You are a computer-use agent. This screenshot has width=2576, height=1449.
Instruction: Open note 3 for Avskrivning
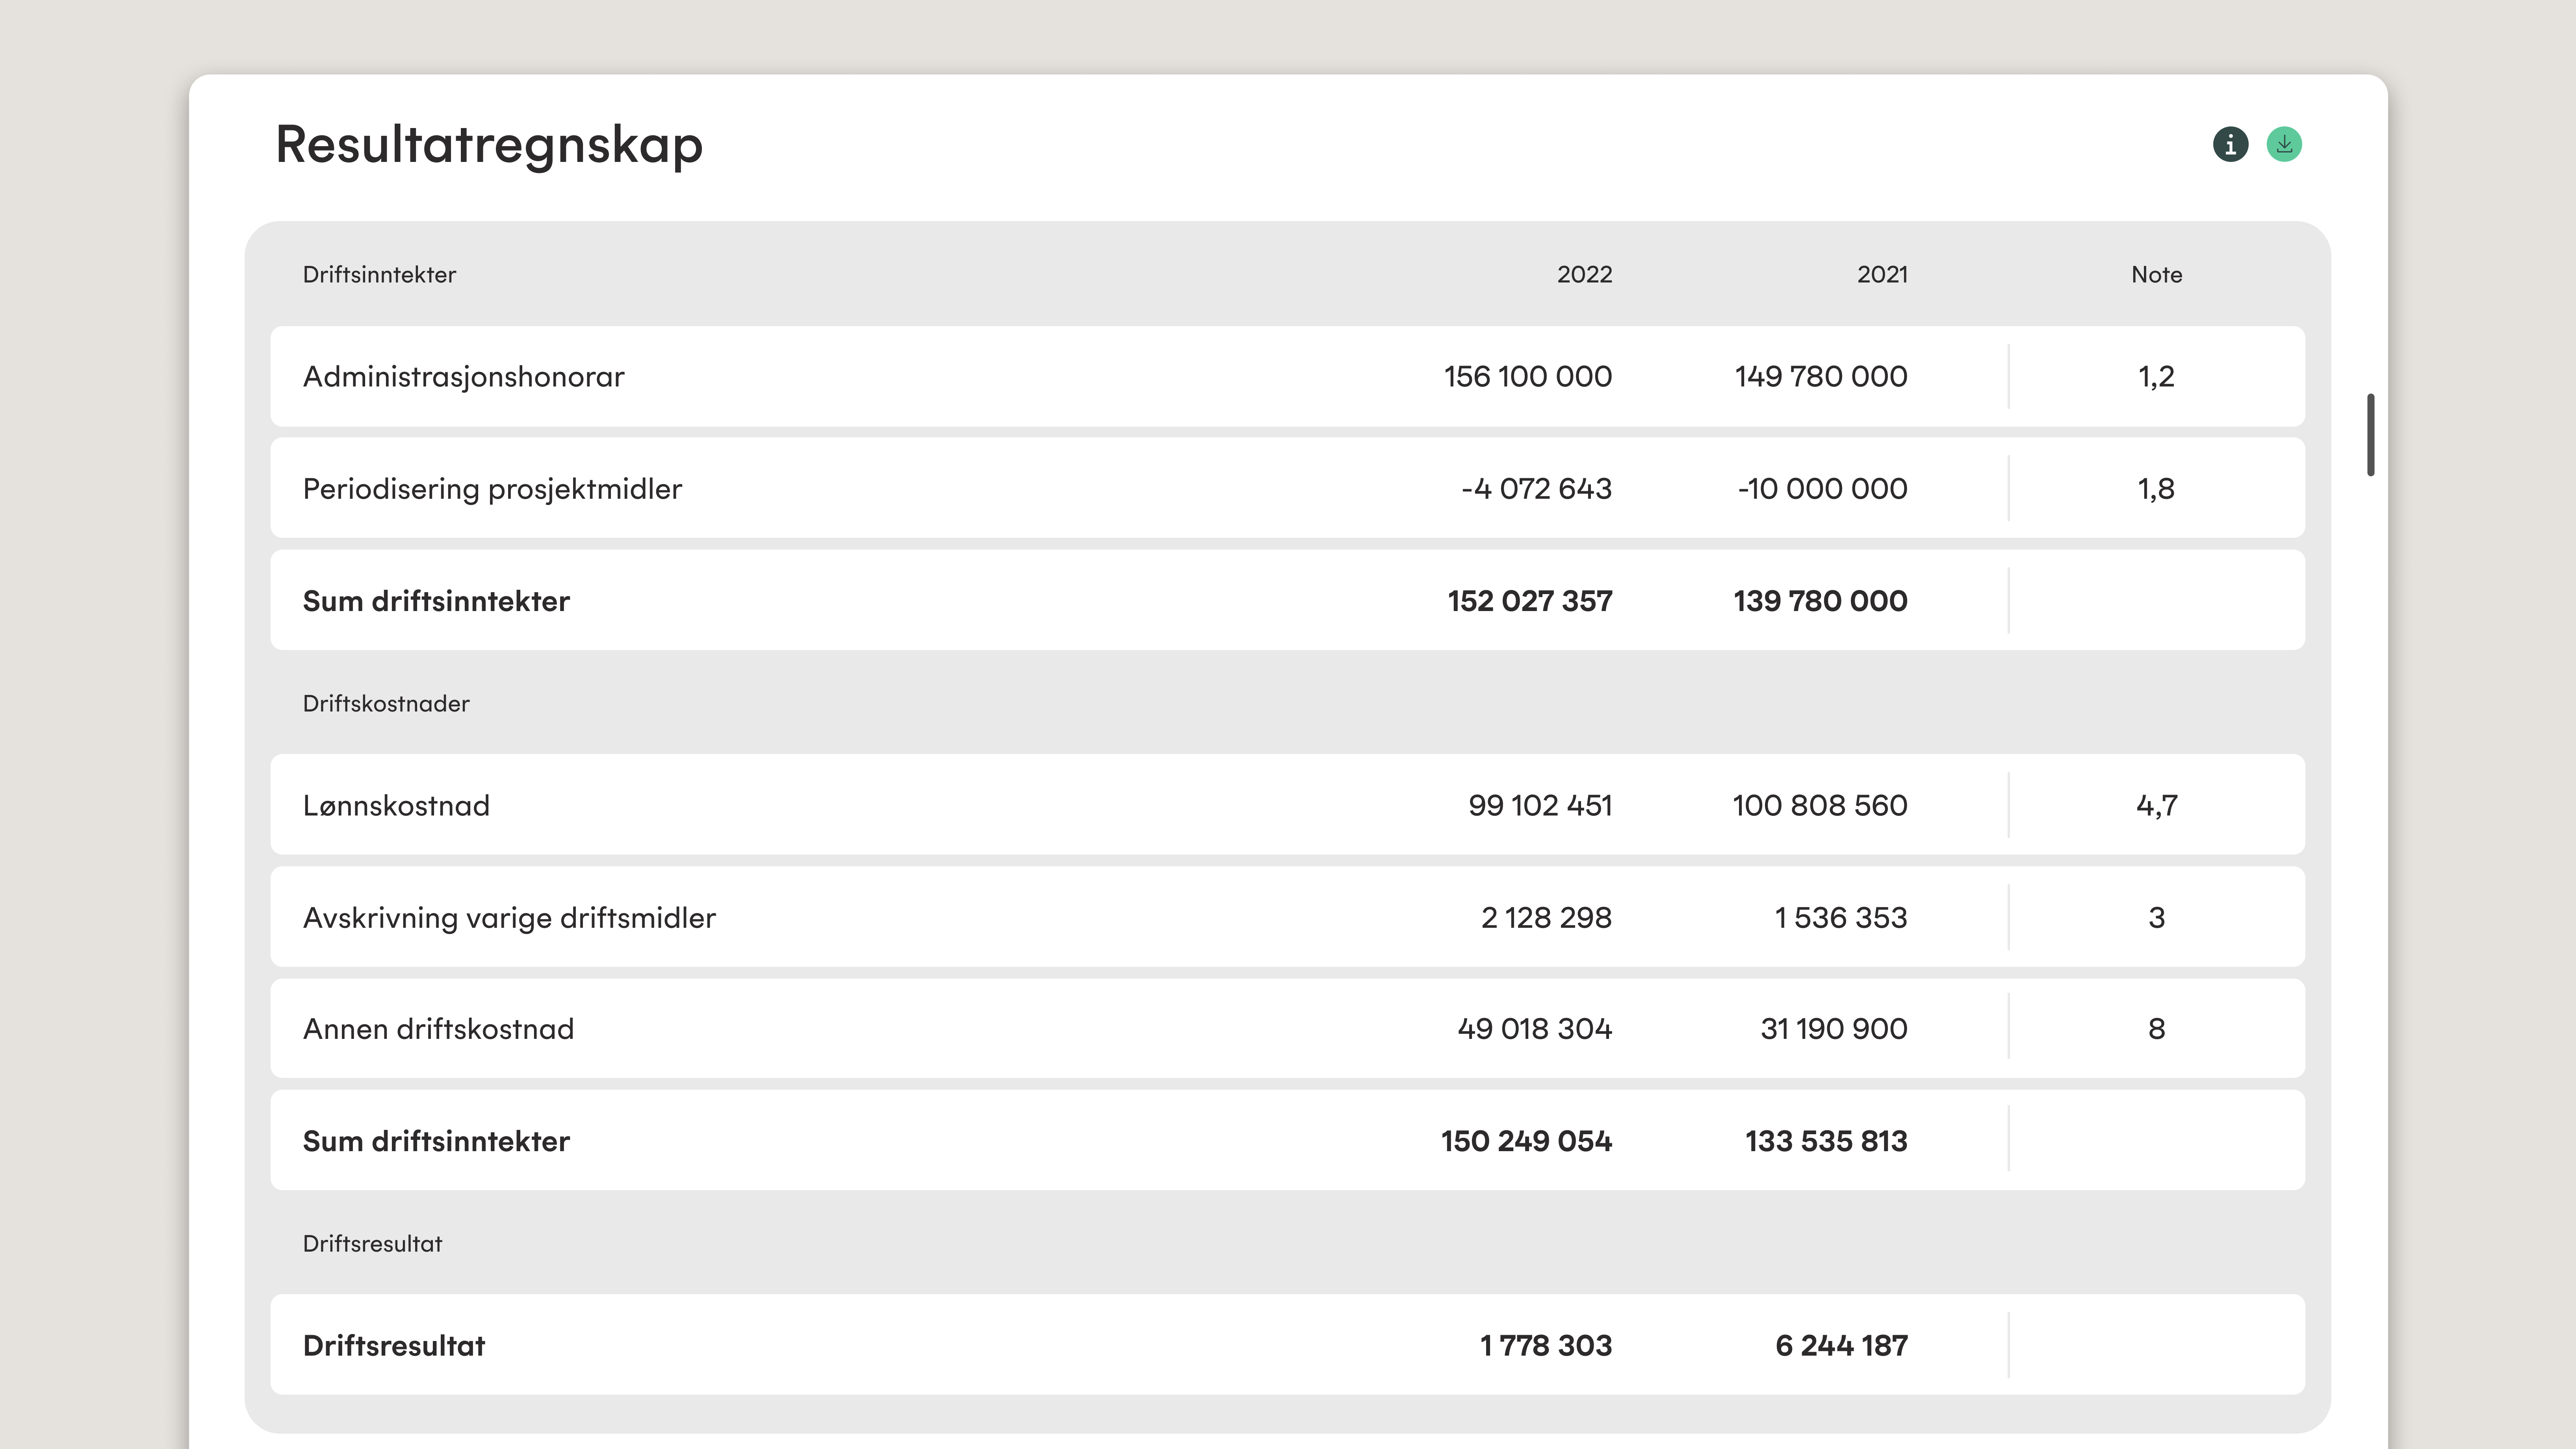point(2156,917)
